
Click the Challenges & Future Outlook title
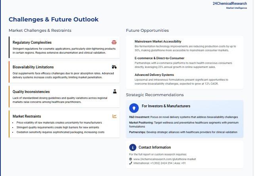(54, 19)
